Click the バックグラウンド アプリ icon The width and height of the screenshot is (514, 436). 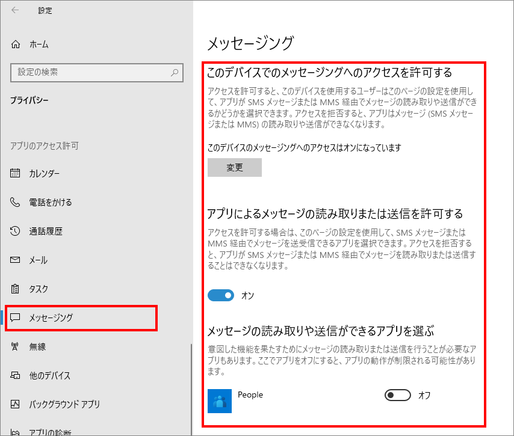[x=15, y=404]
